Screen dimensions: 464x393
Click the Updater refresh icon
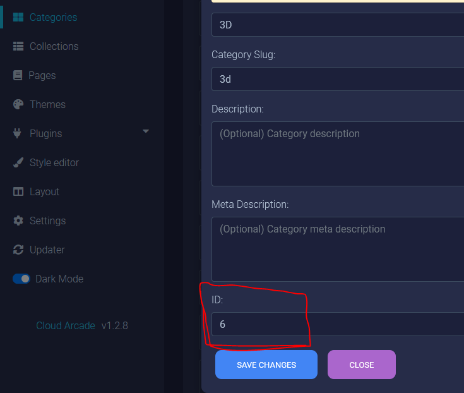18,250
